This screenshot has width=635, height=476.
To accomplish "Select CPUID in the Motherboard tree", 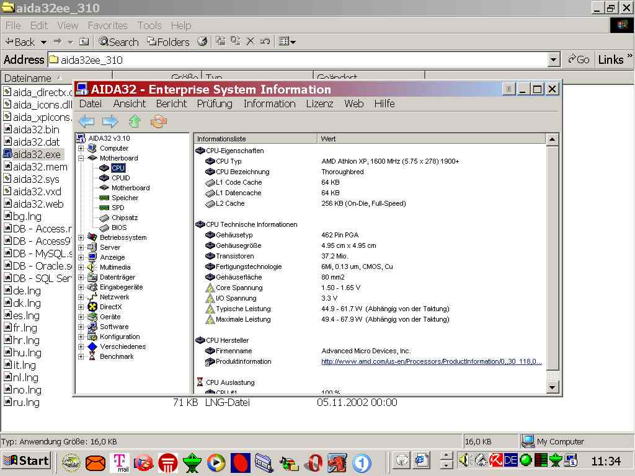I will 121,178.
